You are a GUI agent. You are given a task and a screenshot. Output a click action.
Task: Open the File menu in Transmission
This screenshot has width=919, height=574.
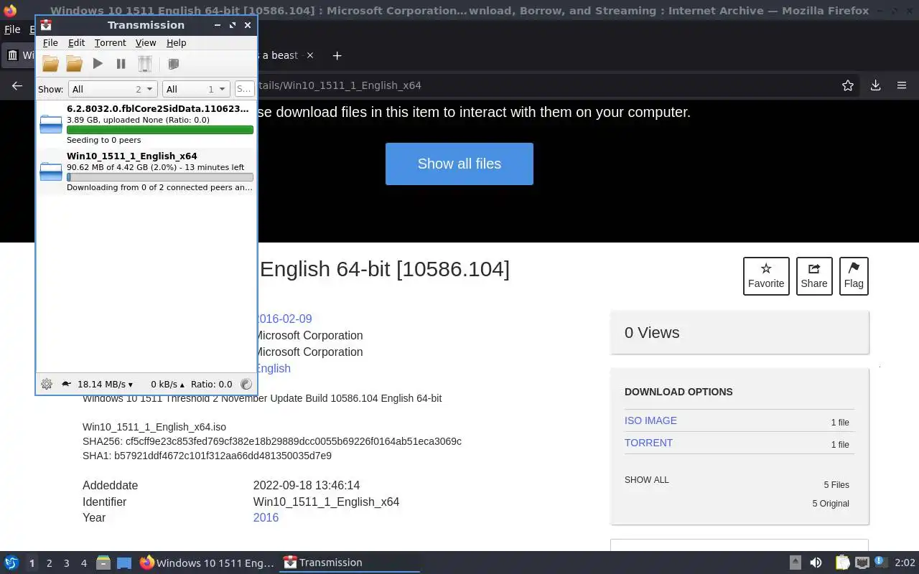click(x=50, y=43)
